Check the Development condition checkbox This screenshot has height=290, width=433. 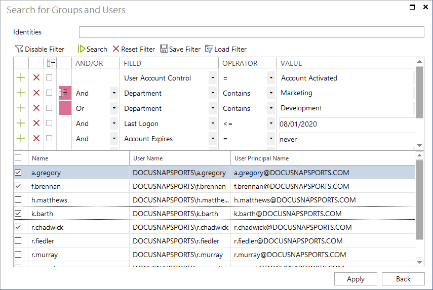(49, 108)
